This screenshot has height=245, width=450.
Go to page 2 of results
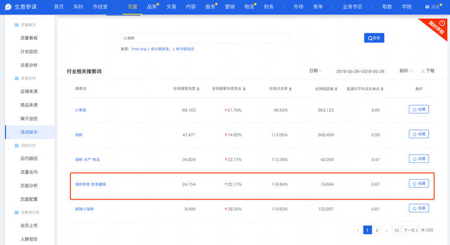click(377, 230)
